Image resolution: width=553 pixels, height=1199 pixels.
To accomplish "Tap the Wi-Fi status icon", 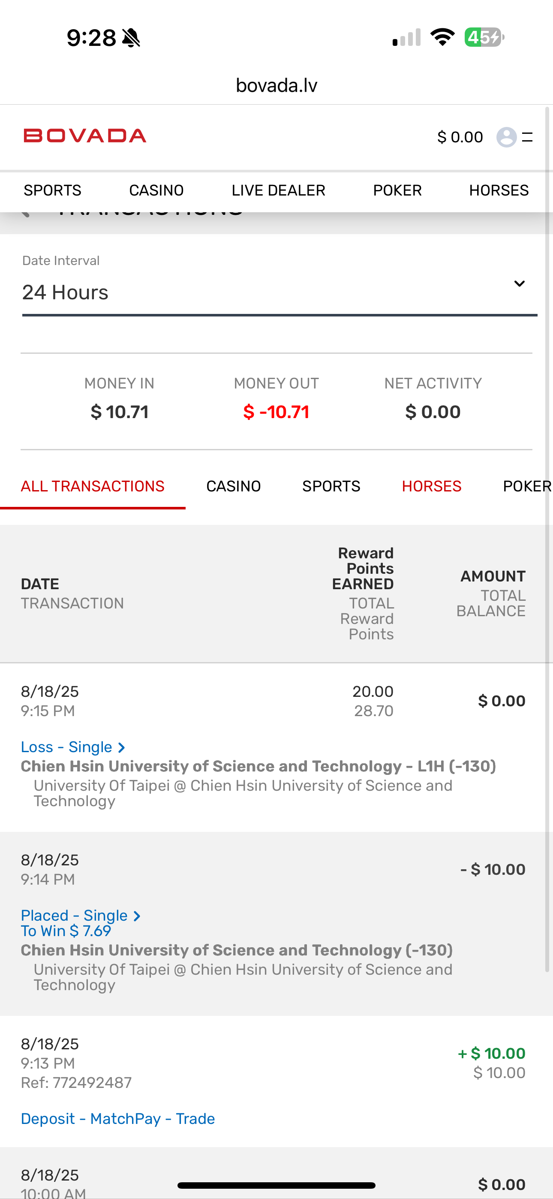I will coord(442,37).
